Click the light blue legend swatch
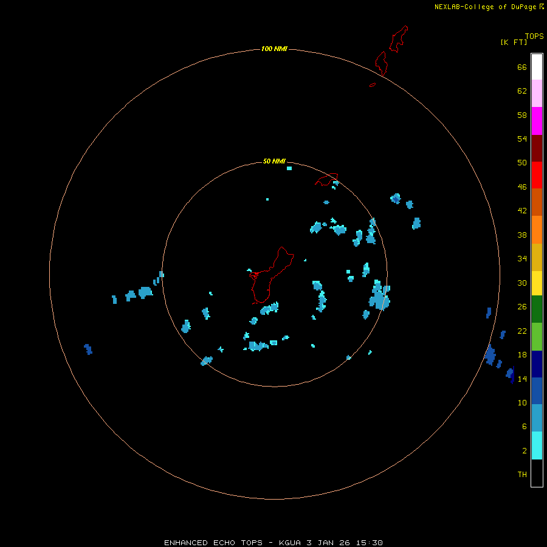Image resolution: width=547 pixels, height=547 pixels. pyautogui.click(x=537, y=418)
